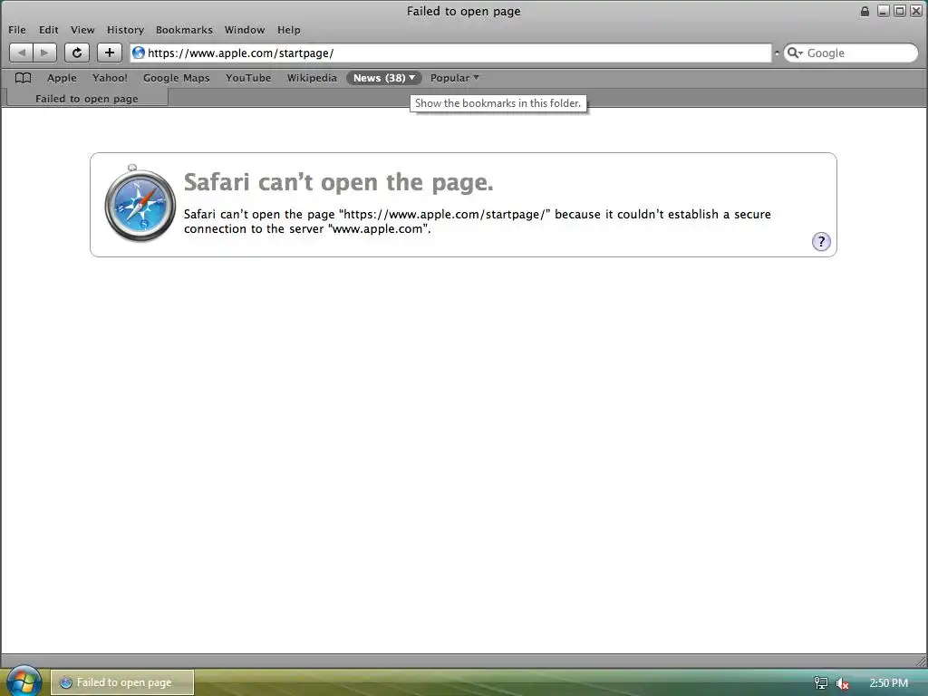This screenshot has height=696, width=928.
Task: Click the window resize grip corner
Action: pos(921,661)
